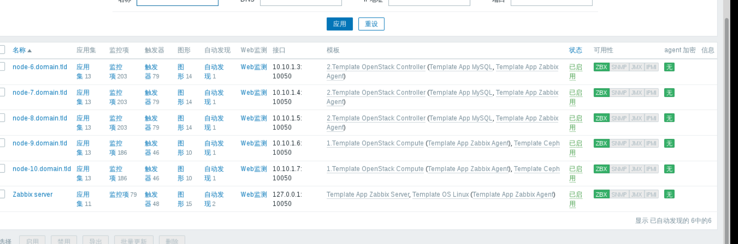Image resolution: width=738 pixels, height=244 pixels.
Task: Open Template OS Linux template link
Action: click(440, 194)
